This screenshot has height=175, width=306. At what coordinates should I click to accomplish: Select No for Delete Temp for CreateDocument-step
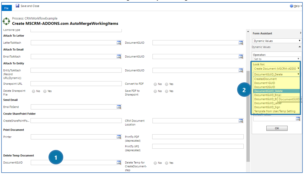click(155, 163)
